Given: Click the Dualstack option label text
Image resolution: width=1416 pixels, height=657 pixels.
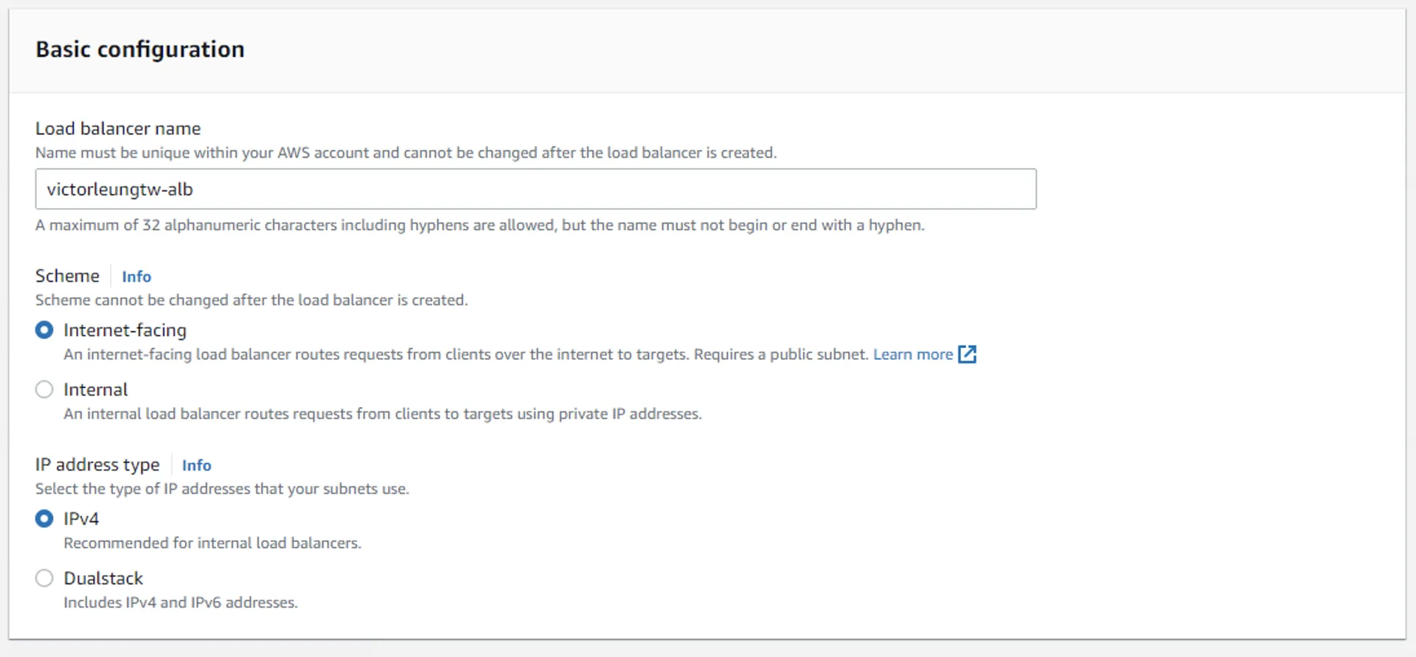Looking at the screenshot, I should point(103,578).
